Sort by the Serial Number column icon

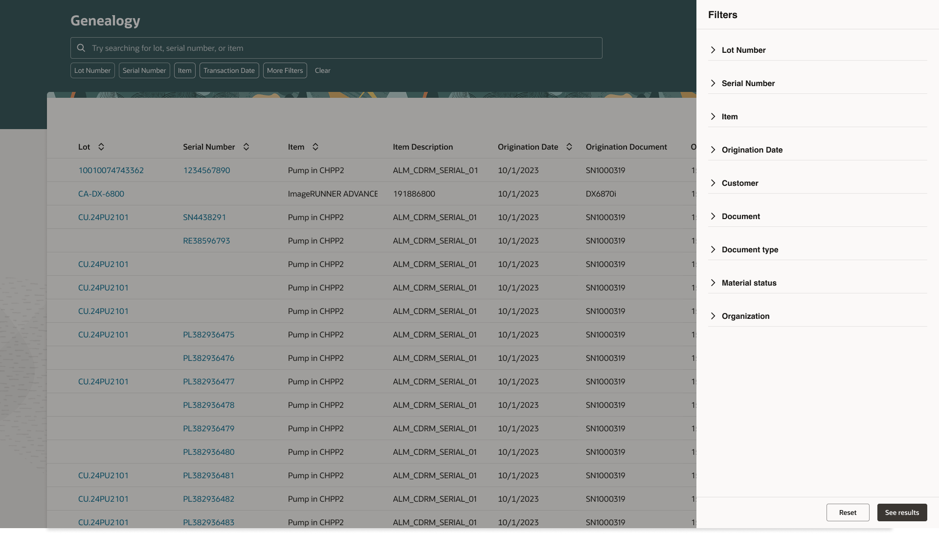click(246, 147)
